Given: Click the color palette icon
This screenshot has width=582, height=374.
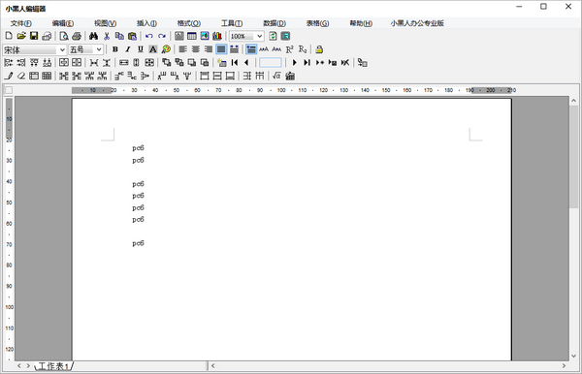Looking at the screenshot, I should 166,49.
